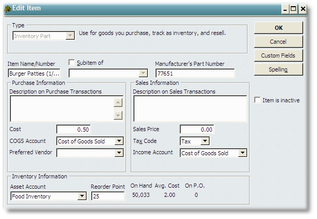This screenshot has height=219, width=317.
Task: Open the Preferred Vendor dropdown
Action: [119, 153]
